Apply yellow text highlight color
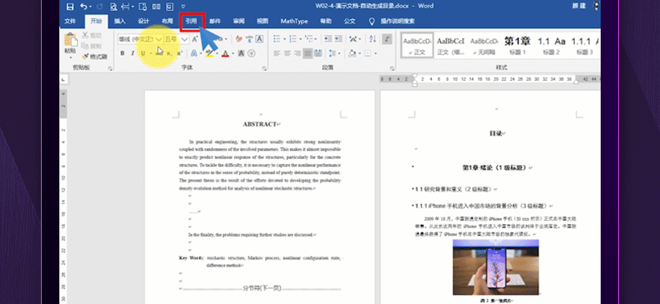 click(x=210, y=53)
